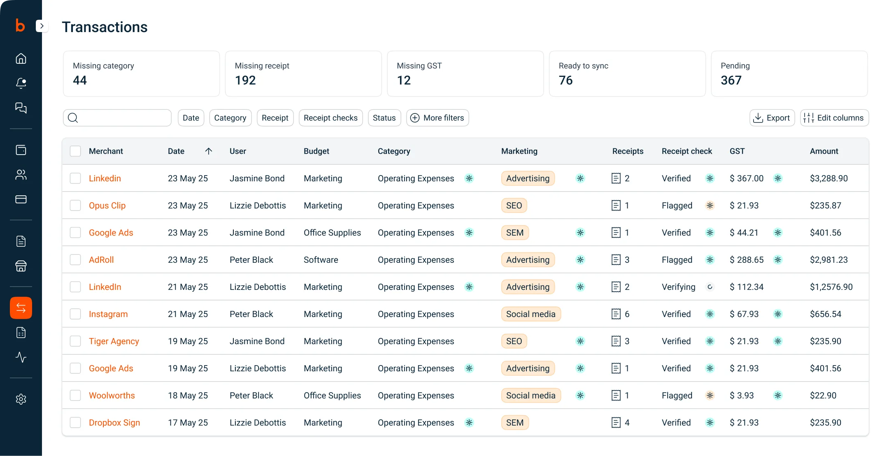
Task: Open the Home dashboard icon
Action: click(x=21, y=58)
